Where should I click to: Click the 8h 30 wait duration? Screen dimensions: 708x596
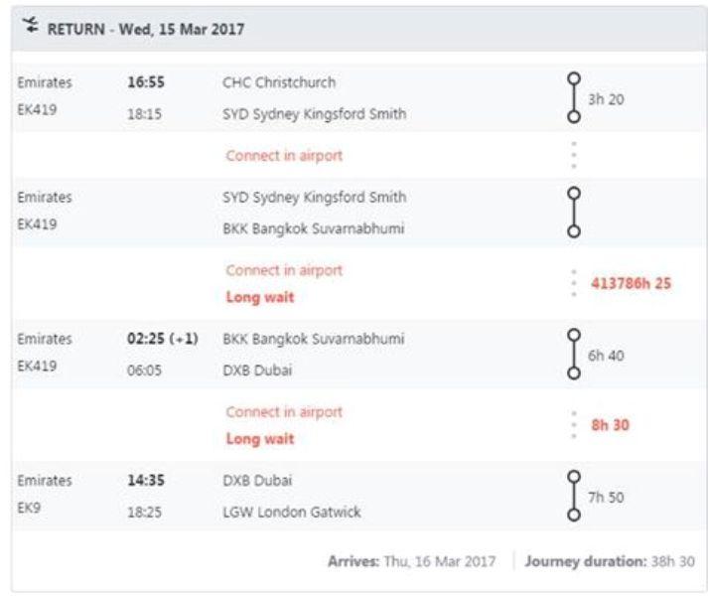(x=611, y=425)
